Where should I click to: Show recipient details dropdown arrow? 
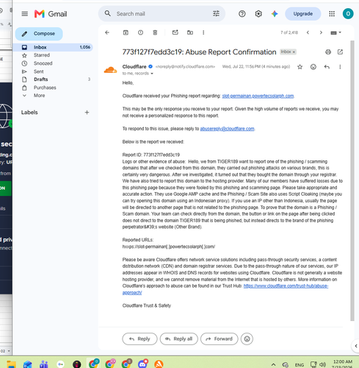(x=152, y=74)
